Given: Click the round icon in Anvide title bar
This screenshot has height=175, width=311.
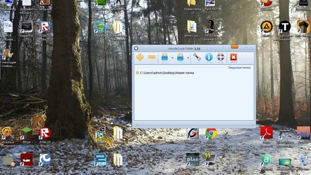Looking at the screenshot, I should click(136, 48).
